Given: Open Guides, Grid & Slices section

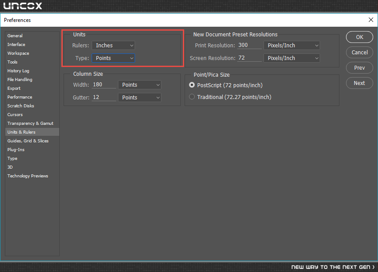Looking at the screenshot, I should [32, 141].
